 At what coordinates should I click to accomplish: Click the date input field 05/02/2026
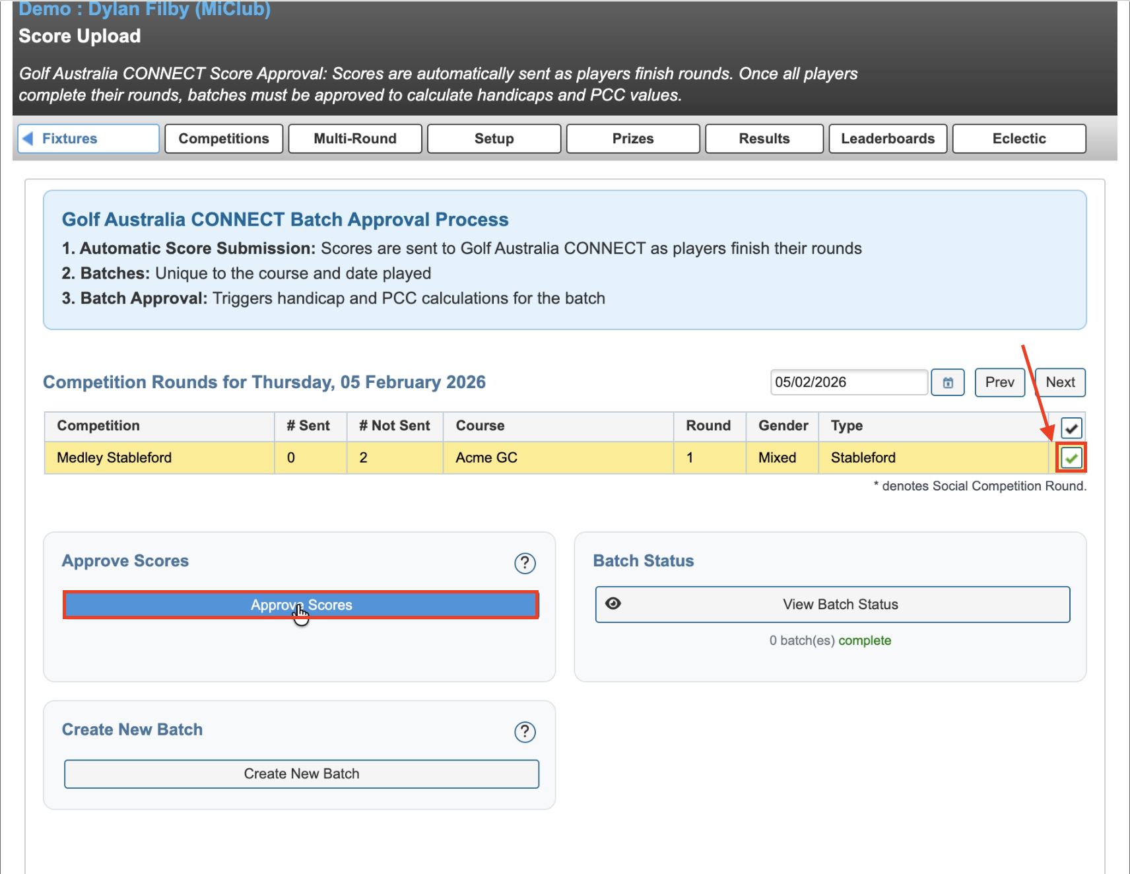[849, 382]
